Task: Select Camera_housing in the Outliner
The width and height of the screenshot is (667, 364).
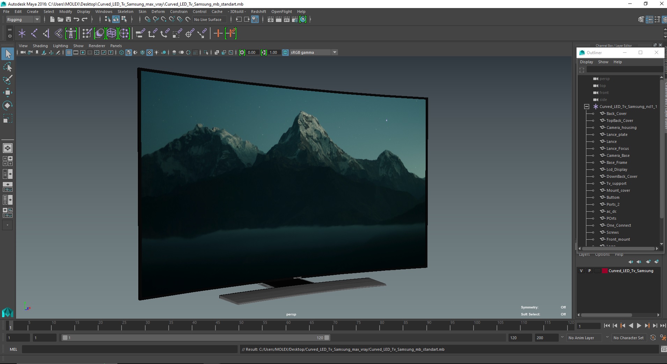Action: pos(621,128)
